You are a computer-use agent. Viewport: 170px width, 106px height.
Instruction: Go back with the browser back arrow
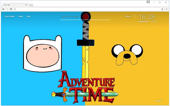3,9
